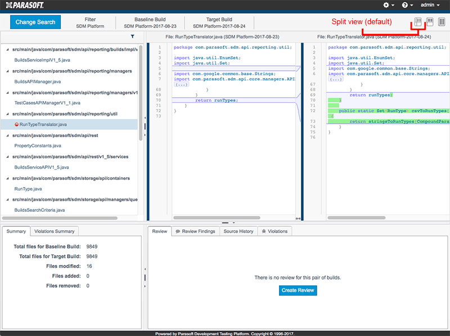Open the admin user dropdown
Image resolution: width=450 pixels, height=336 pixels.
(x=430, y=5)
